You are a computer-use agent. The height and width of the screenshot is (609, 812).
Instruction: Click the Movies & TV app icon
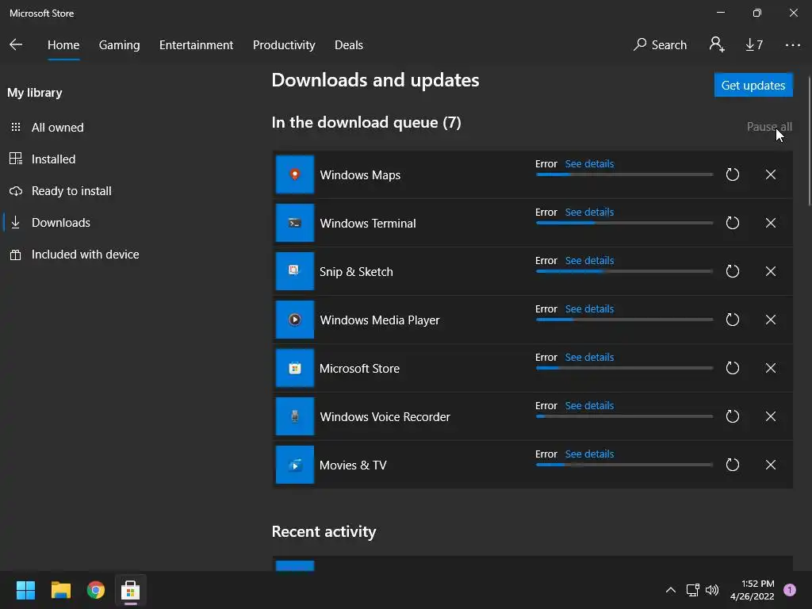295,465
